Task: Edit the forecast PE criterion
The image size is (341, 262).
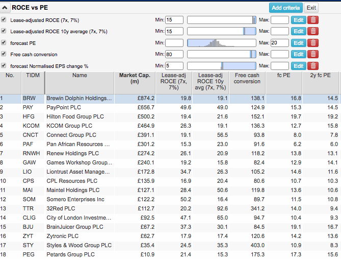Action: 299,43
